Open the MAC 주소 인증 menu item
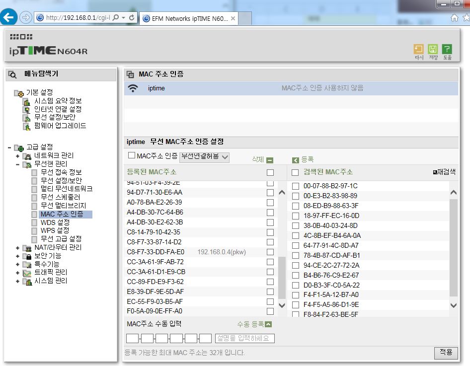The width and height of the screenshot is (470, 366). click(x=62, y=214)
